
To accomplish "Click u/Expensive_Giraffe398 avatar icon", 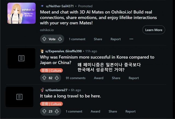I will (42, 51).
